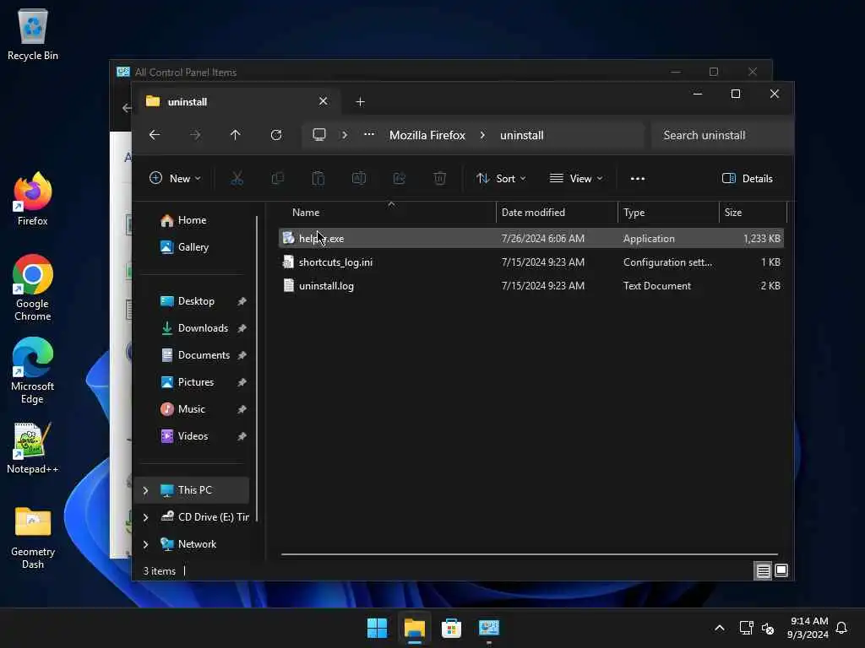The width and height of the screenshot is (865, 648).
Task: Select the Geometry Dash desktop folder
Action: tap(33, 537)
